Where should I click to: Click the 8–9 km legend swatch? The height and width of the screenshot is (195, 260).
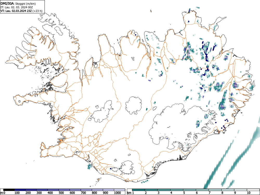click(228, 190)
